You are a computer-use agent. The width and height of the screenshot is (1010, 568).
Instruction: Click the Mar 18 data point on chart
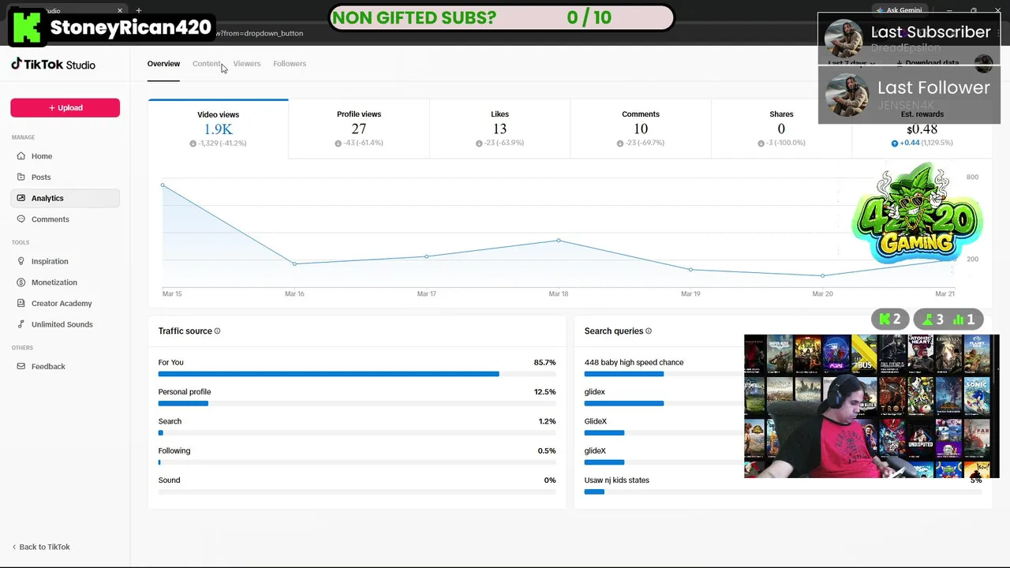(x=559, y=240)
